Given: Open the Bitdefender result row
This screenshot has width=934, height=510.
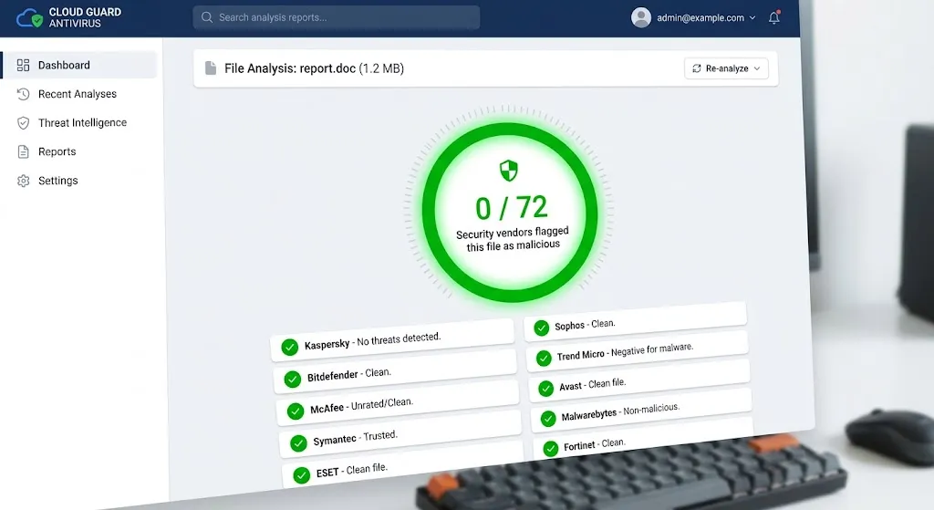Looking at the screenshot, I should click(x=394, y=373).
